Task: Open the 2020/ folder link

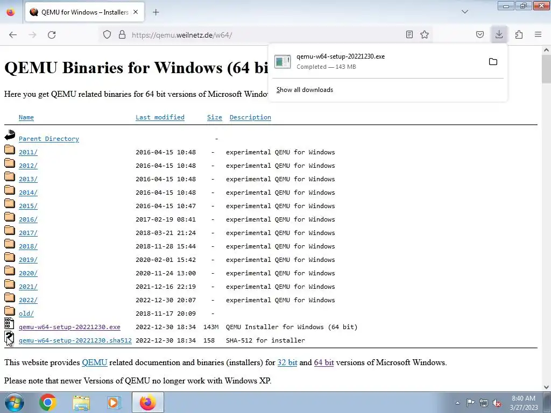Action: pyautogui.click(x=28, y=273)
